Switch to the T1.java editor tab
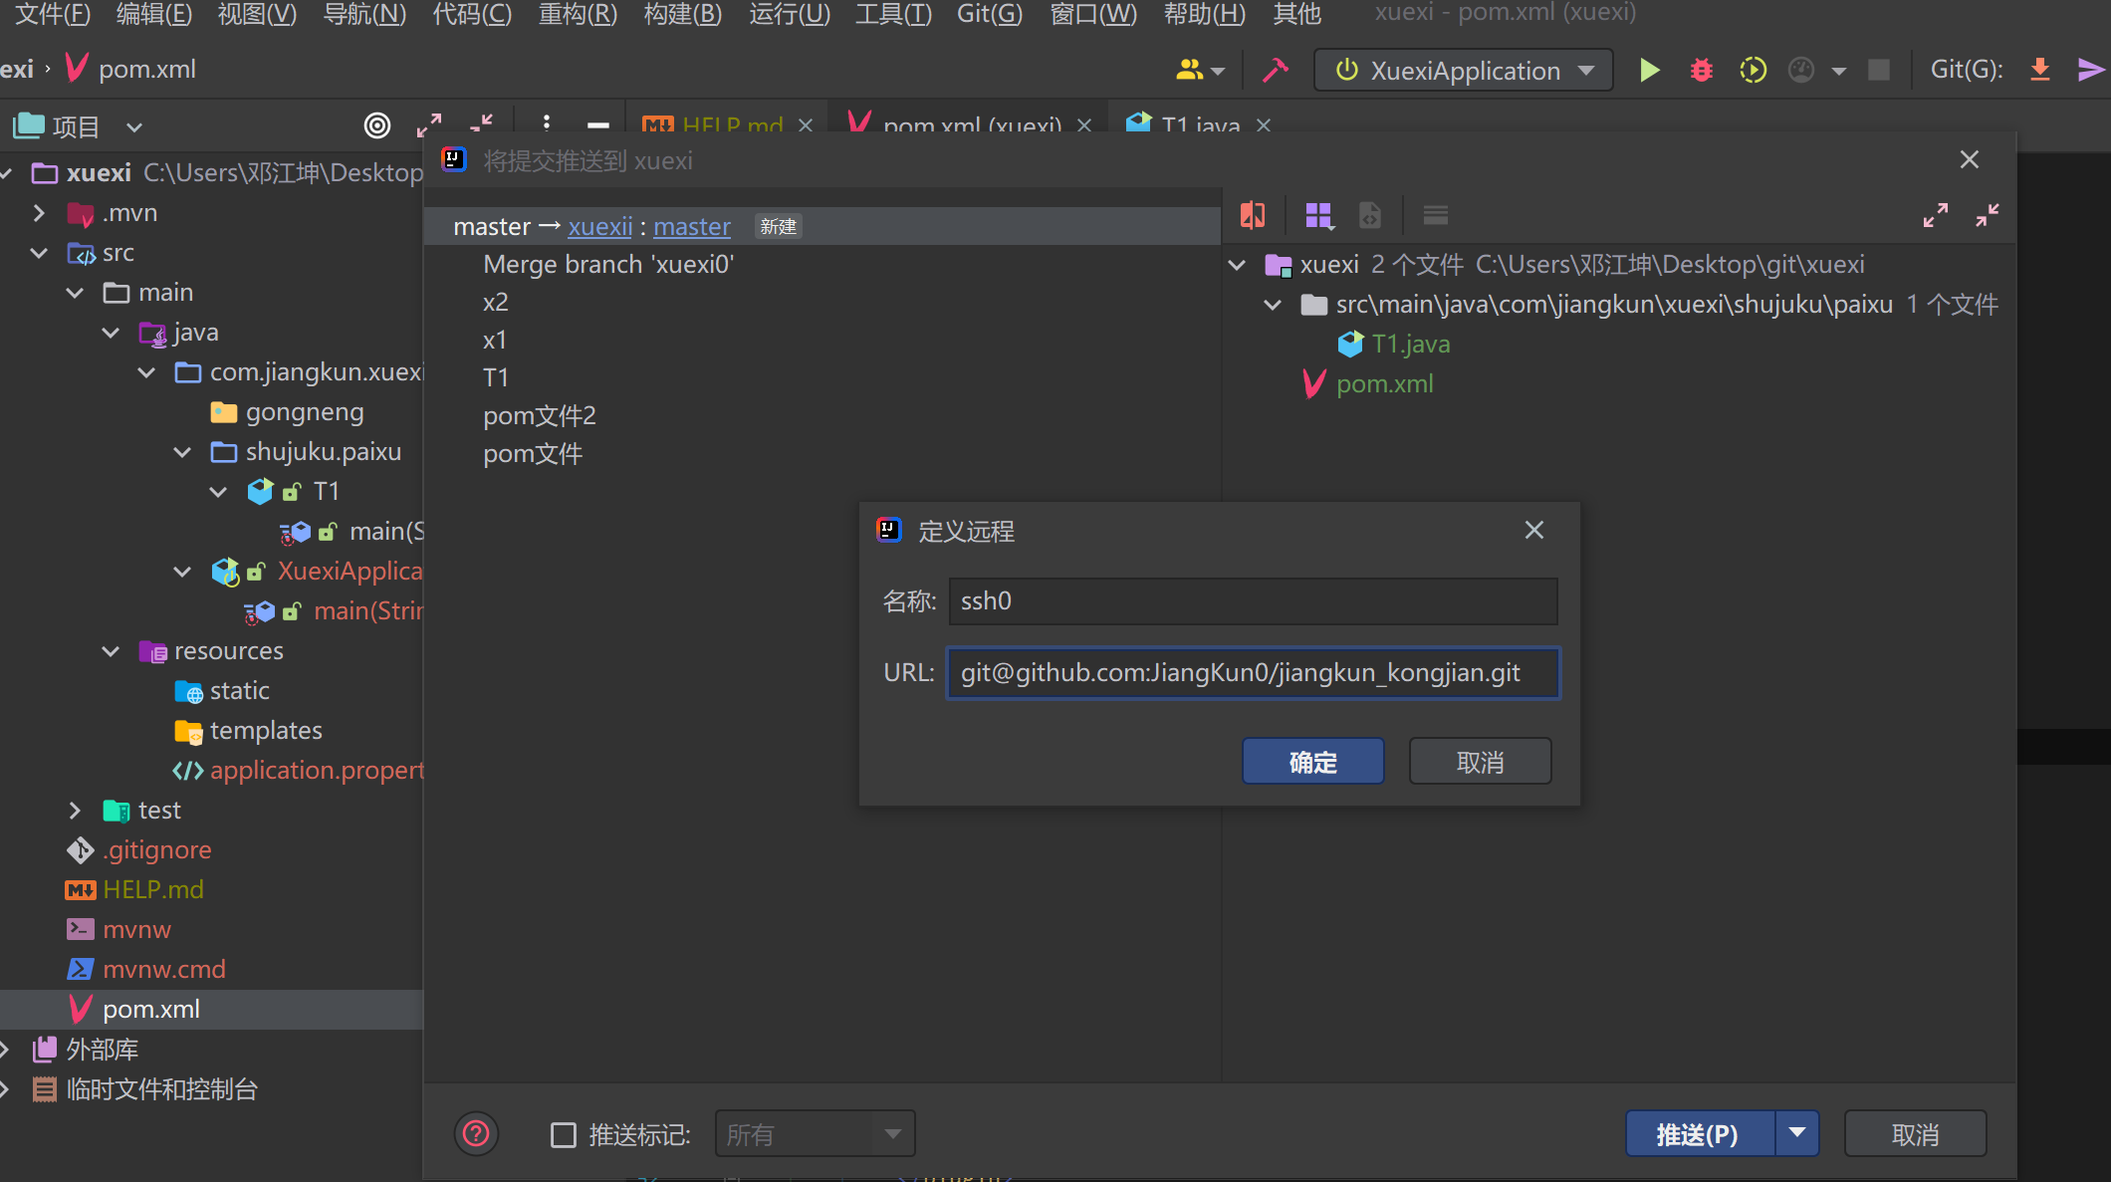Viewport: 2111px width, 1182px height. (x=1199, y=125)
